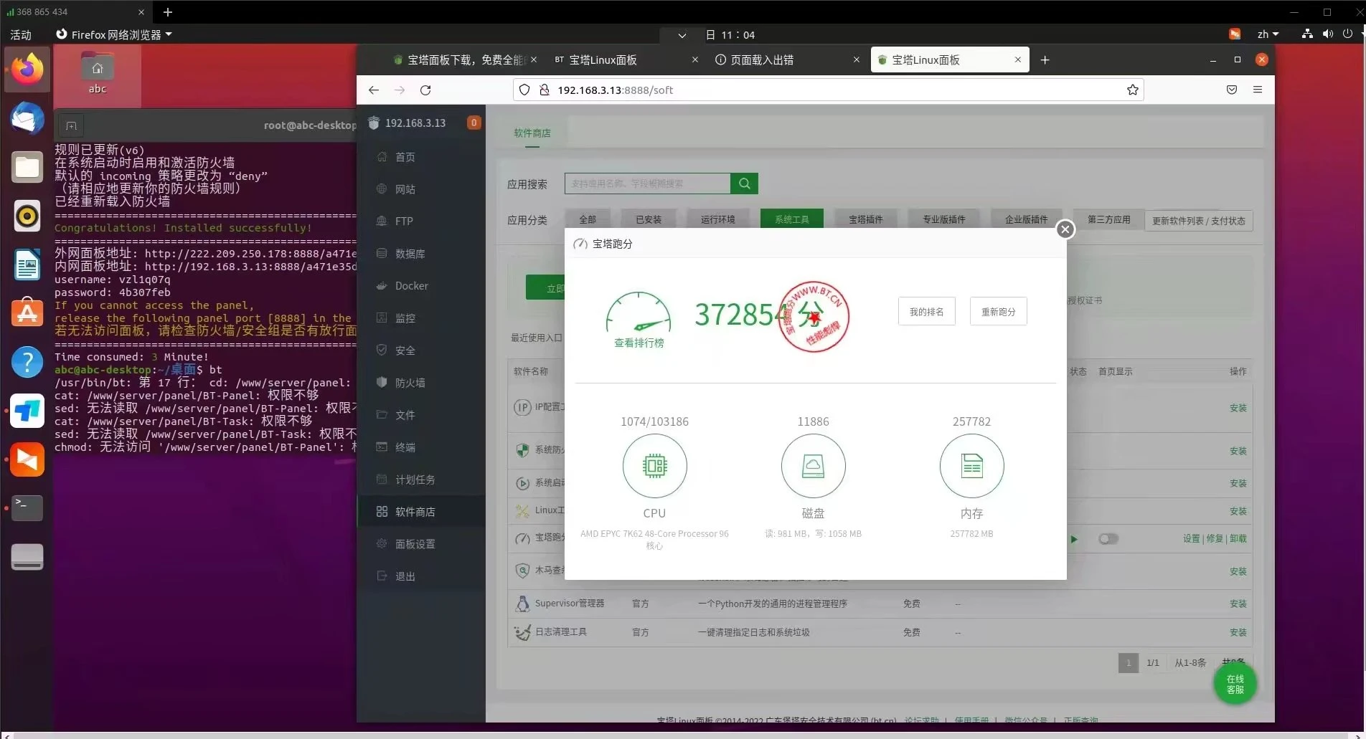Open 软件商店 in the sidebar
Image resolution: width=1366 pixels, height=739 pixels.
415,512
